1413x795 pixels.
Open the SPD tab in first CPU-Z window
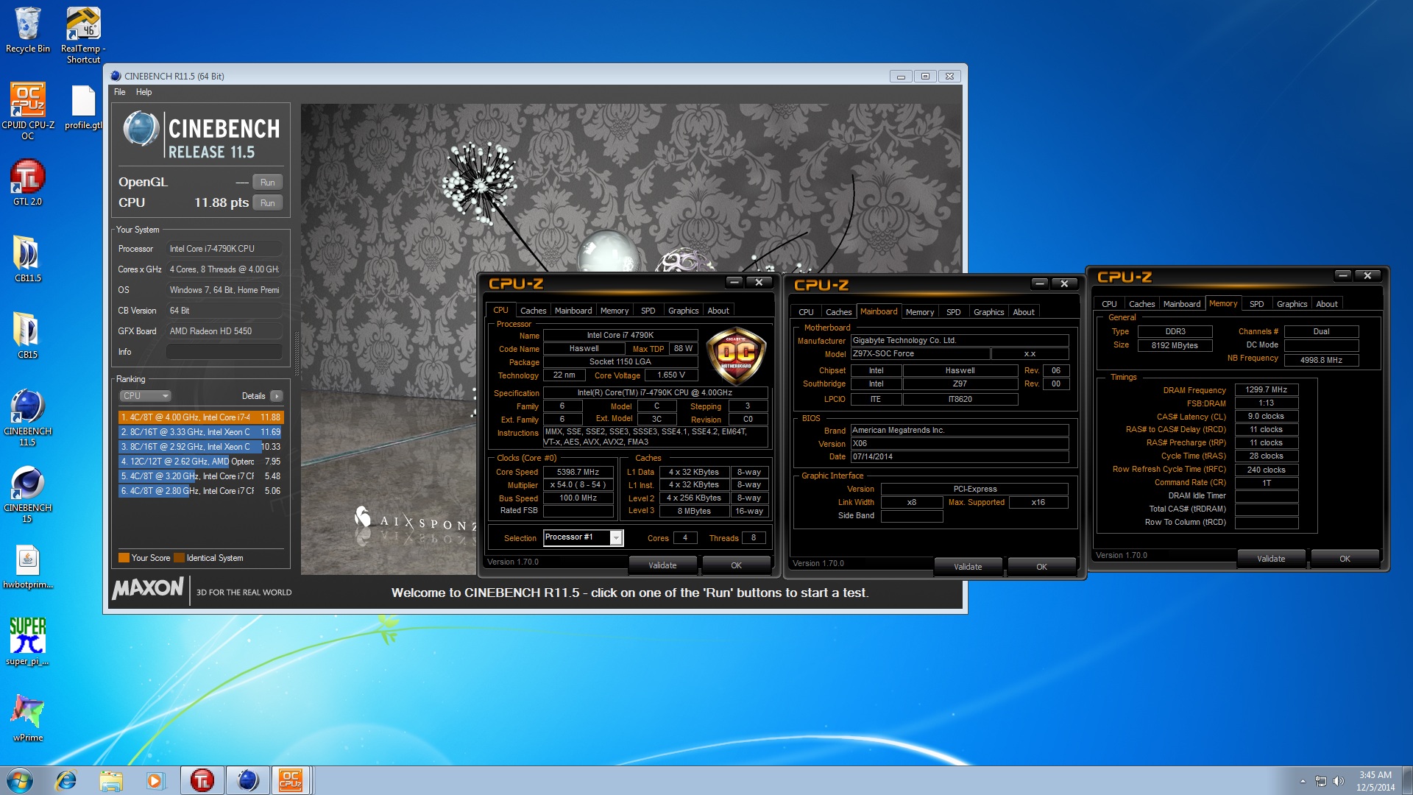click(648, 311)
